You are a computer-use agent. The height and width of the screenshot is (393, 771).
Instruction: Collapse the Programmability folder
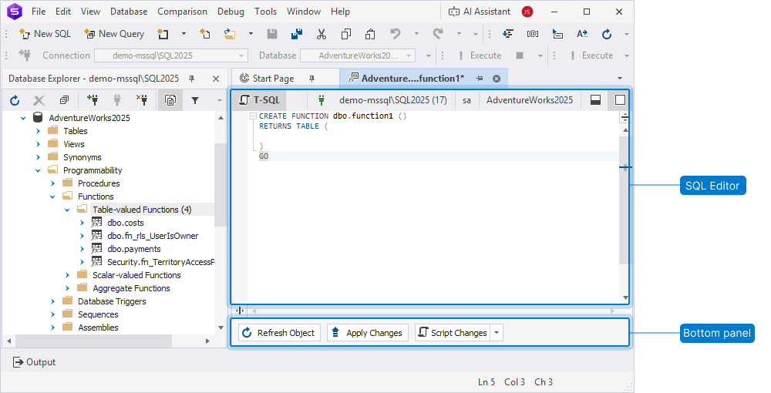[x=38, y=170]
